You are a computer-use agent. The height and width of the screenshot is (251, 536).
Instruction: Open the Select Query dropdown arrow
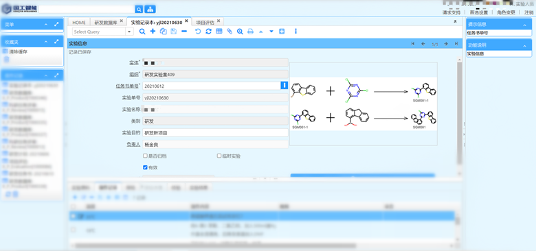pos(129,32)
